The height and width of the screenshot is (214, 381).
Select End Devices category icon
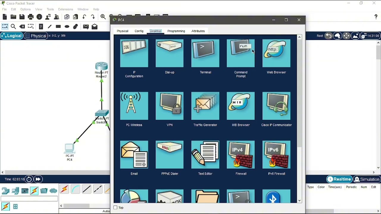click(x=15, y=191)
